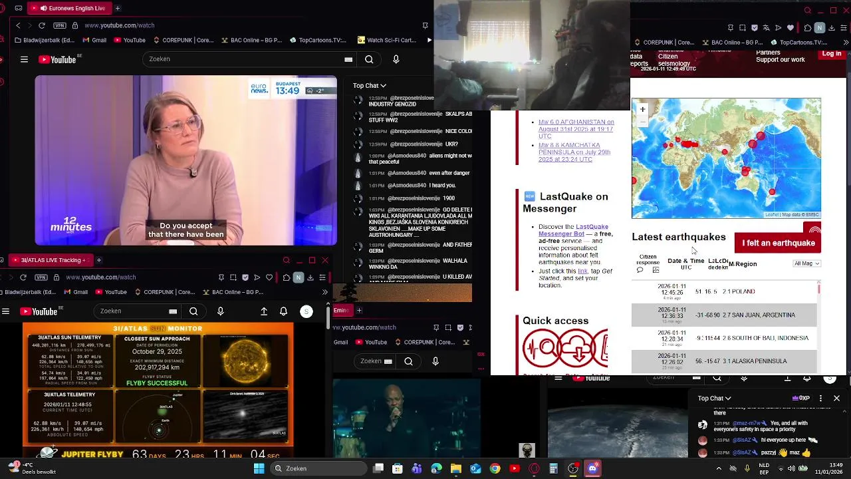The height and width of the screenshot is (479, 851).
Task: Open Google Chrome from the taskbar
Action: 495,469
